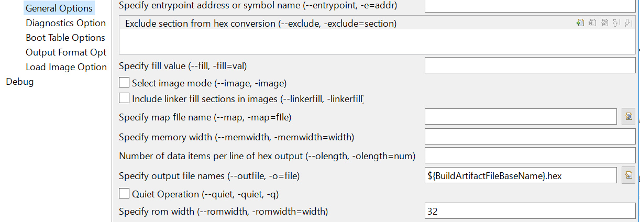This screenshot has width=640, height=222.
Task: Click the rom width field showing 32
Action: [x=529, y=211]
